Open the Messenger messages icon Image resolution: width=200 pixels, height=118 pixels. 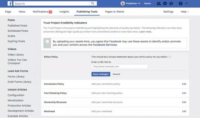tap(165, 3)
